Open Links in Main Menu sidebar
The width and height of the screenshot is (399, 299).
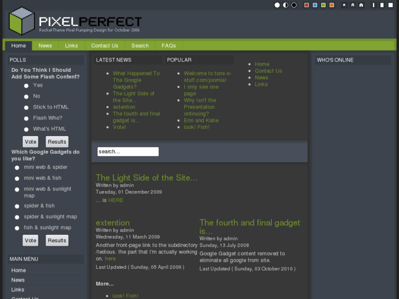18,290
